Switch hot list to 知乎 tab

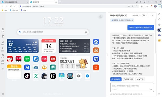pos(71,41)
